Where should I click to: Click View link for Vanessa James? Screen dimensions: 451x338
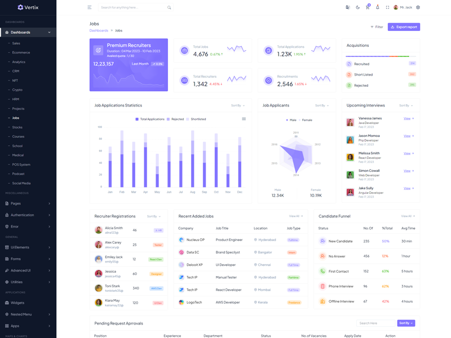pyautogui.click(x=408, y=118)
